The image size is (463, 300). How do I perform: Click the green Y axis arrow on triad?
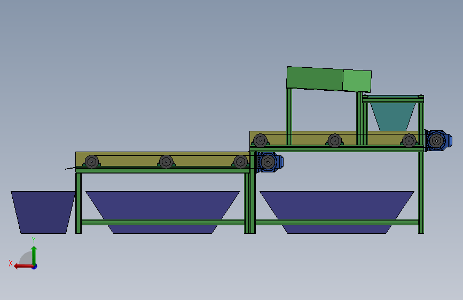[x=34, y=255]
